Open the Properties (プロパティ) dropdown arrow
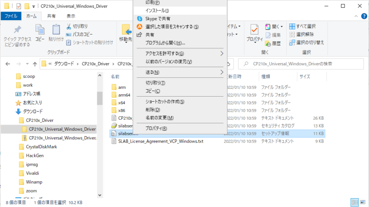Screen dimensions: 369x207 pyautogui.click(x=255, y=43)
